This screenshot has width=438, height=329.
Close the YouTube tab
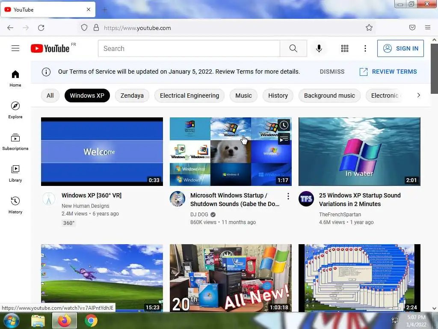point(89,9)
